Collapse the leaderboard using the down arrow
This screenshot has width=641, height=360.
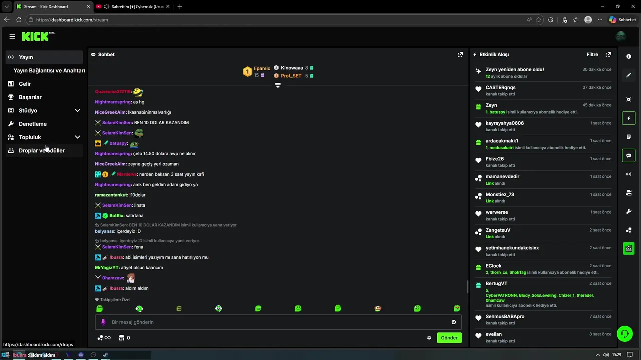(278, 85)
